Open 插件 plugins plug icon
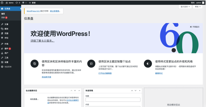Image resolution: width=206 pixels, height=107 pixels. 2,49
